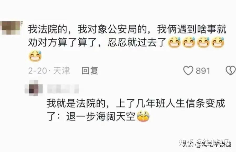This screenshot has width=236, height=152.
Task: Tap the third sweat-laugh emoji in the row
Action: coord(203,42)
